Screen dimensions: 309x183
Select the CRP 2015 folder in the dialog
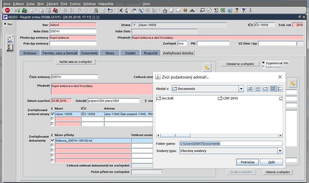(x=228, y=98)
